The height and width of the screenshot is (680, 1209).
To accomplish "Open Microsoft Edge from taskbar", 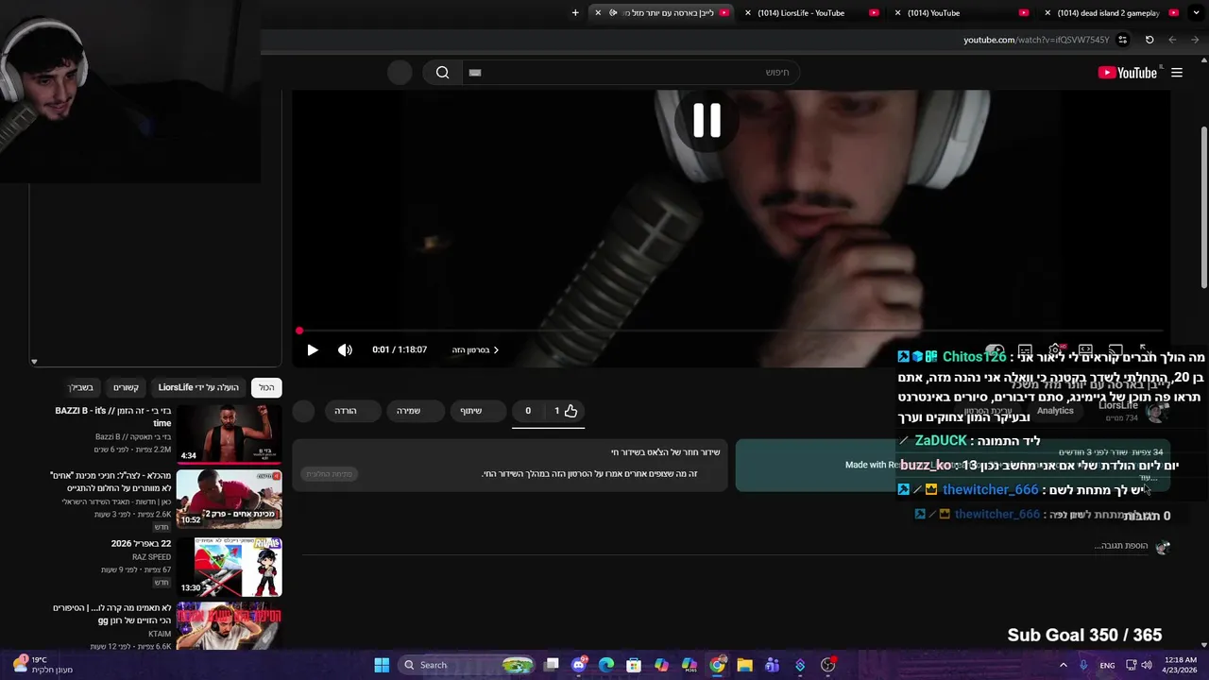I will (606, 665).
